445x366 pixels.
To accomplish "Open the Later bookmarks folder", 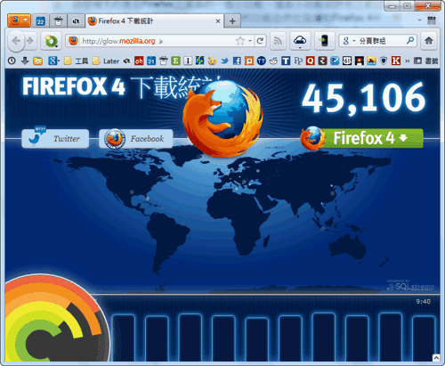I will coord(106,61).
